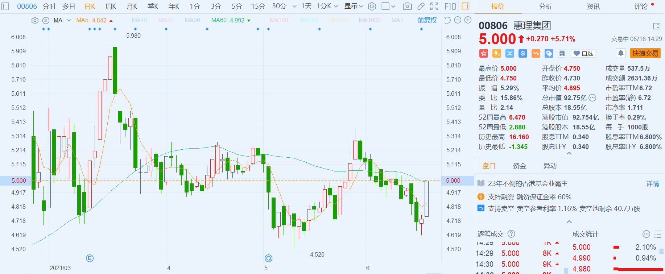The image size is (665, 274).
Task: Open the MA indicator dropdown
Action: pyautogui.click(x=69, y=21)
